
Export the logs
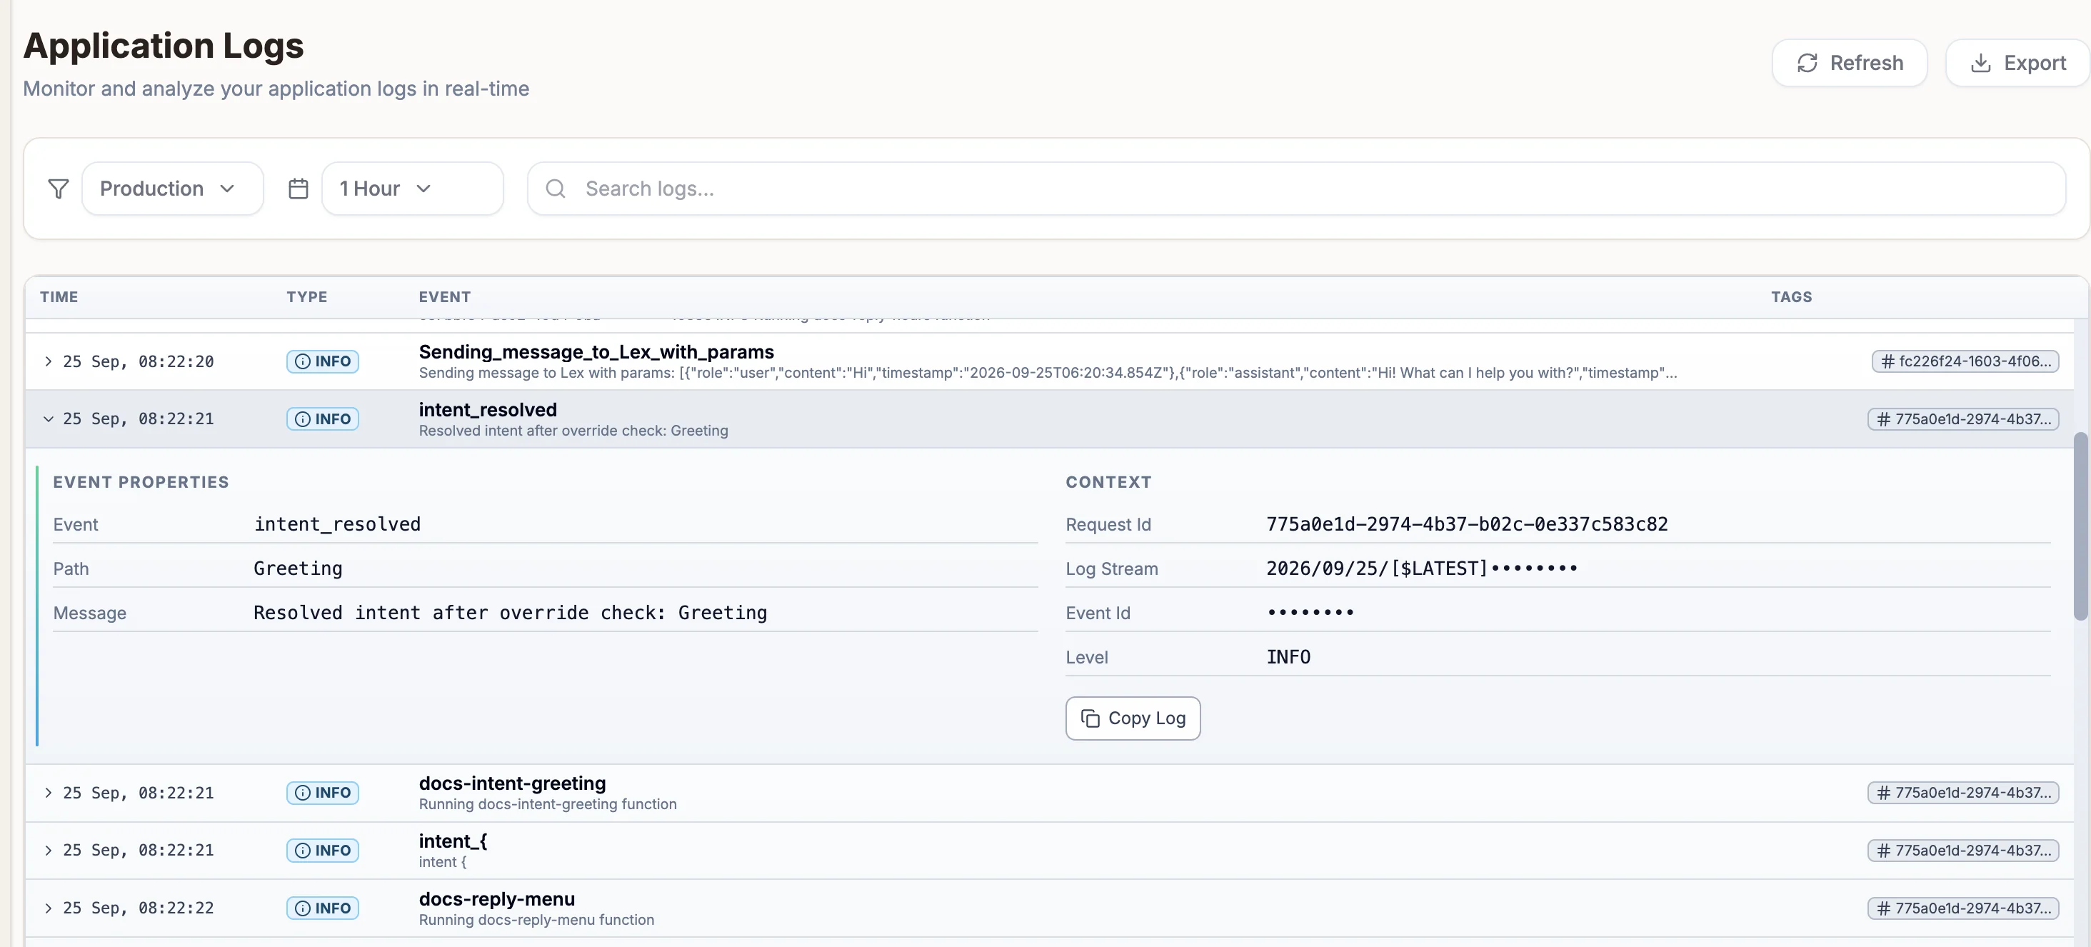[x=2018, y=62]
